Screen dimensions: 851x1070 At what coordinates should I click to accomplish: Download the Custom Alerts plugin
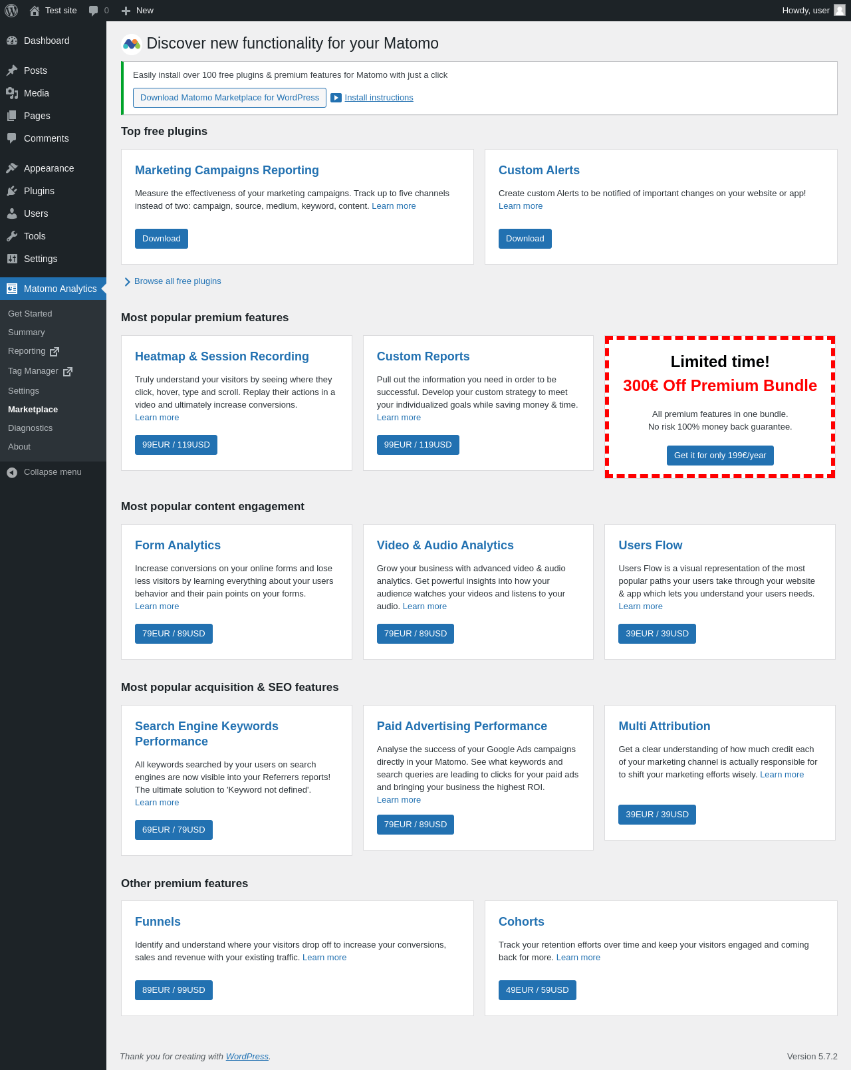coord(525,239)
